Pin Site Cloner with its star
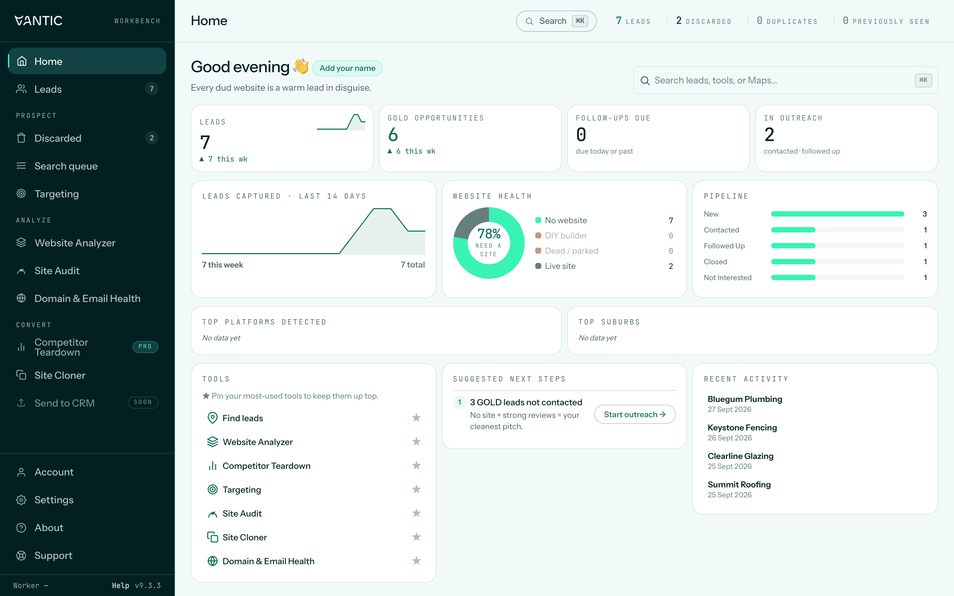This screenshot has height=596, width=954. (416, 537)
